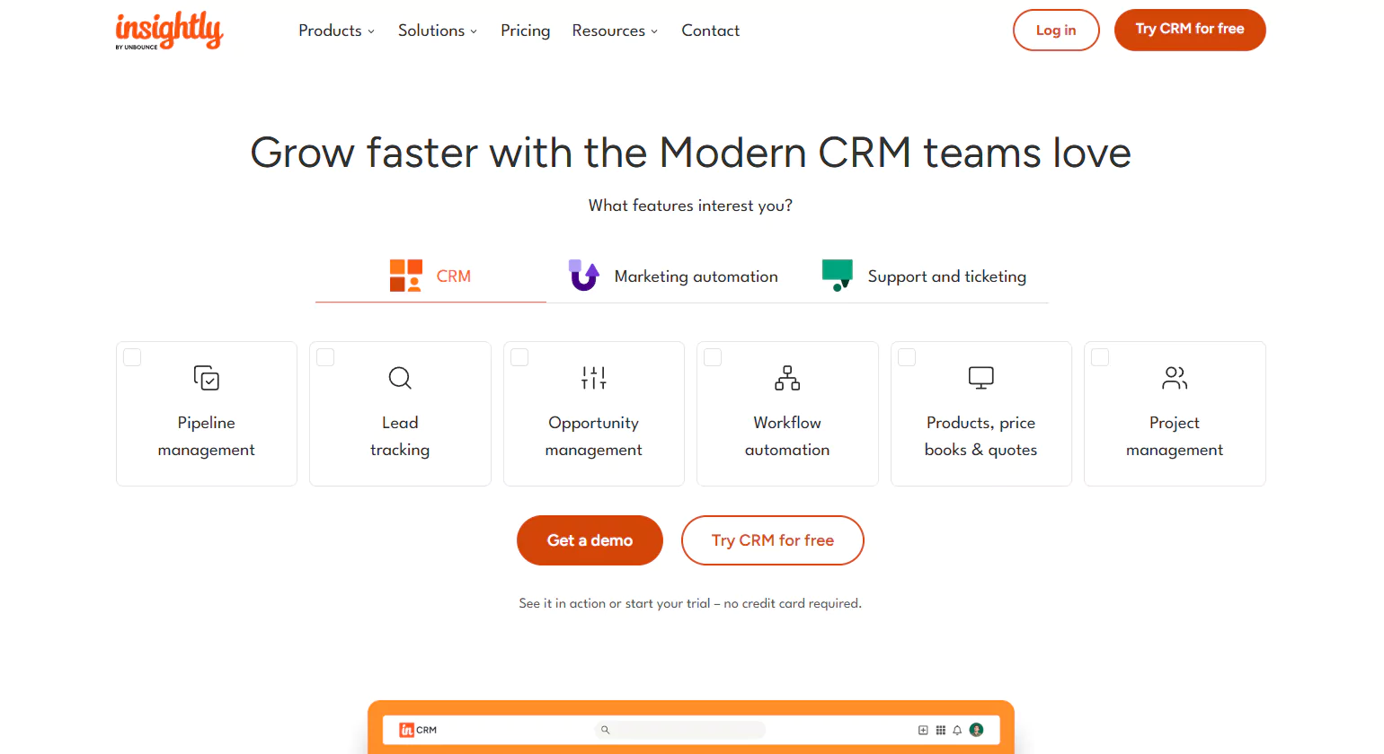Select the Support and ticketing tab

[925, 276]
